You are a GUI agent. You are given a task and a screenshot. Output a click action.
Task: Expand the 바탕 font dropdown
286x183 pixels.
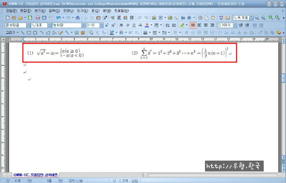(x=83, y=25)
